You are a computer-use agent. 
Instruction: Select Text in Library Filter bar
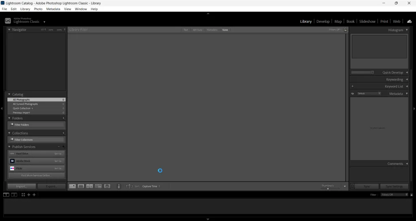coord(186,30)
